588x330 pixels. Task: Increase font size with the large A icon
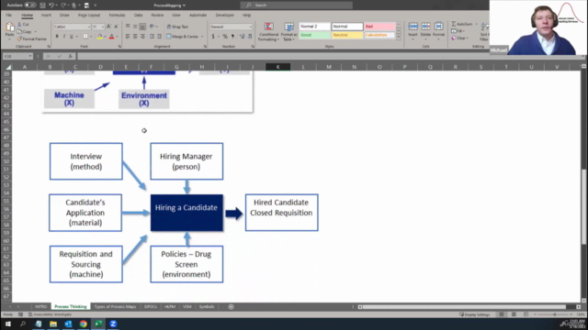pos(108,27)
